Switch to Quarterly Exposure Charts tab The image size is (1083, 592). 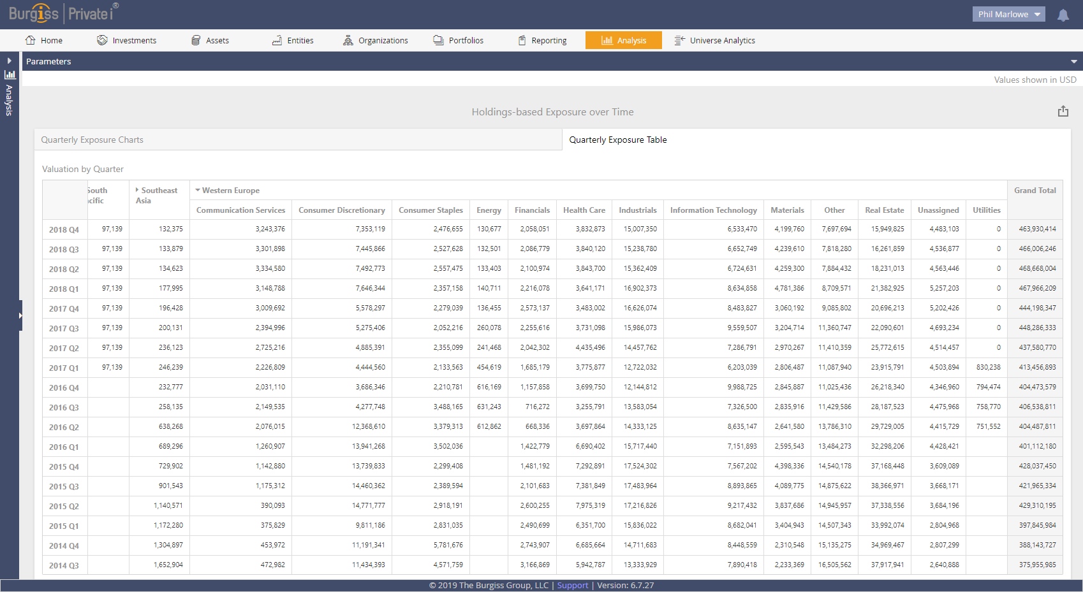[298, 140]
